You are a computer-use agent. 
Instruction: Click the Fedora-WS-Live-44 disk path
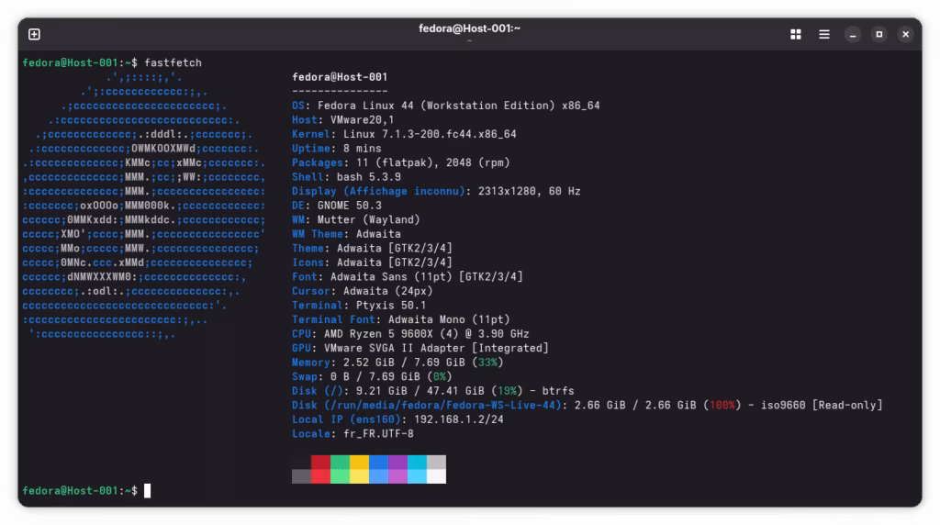(x=443, y=405)
